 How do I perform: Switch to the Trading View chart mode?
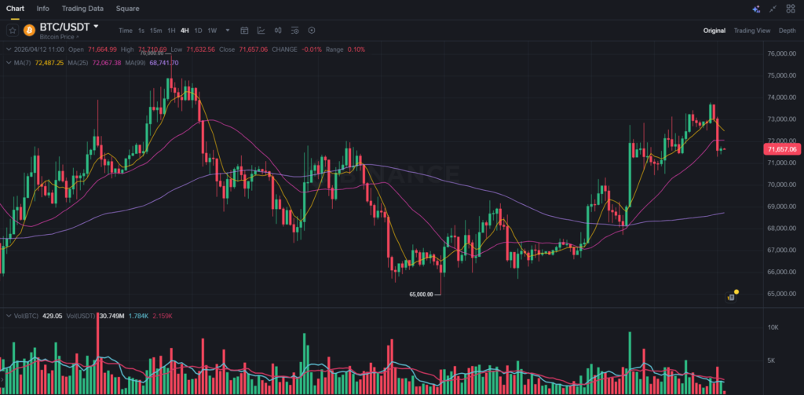[751, 31]
